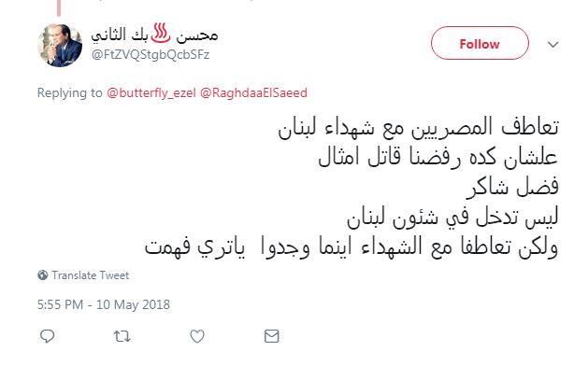Click the 'Replying to' label text
The width and height of the screenshot is (574, 366).
69,92
